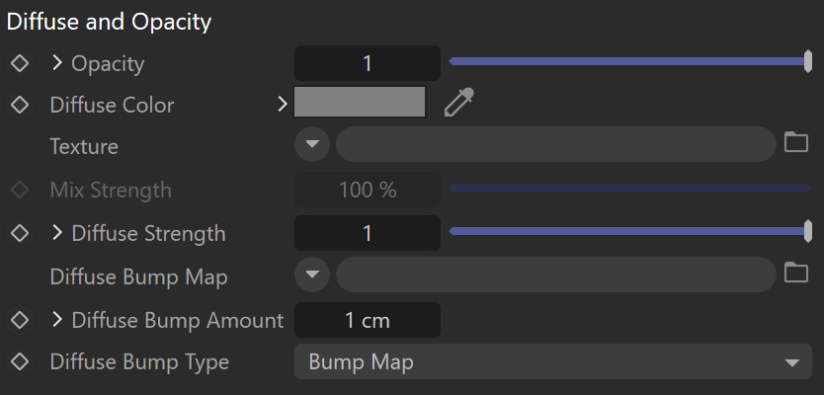Open the Bump Map type dropdown

tap(553, 361)
